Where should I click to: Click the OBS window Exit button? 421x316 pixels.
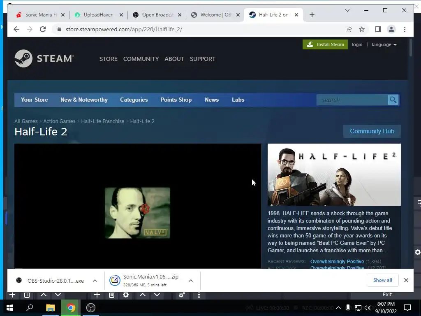387,295
